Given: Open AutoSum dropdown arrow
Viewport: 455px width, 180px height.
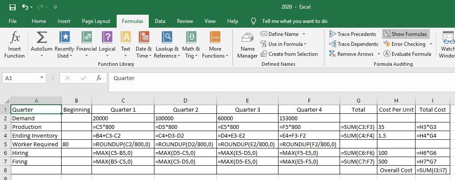Looking at the screenshot, I should 42,56.
